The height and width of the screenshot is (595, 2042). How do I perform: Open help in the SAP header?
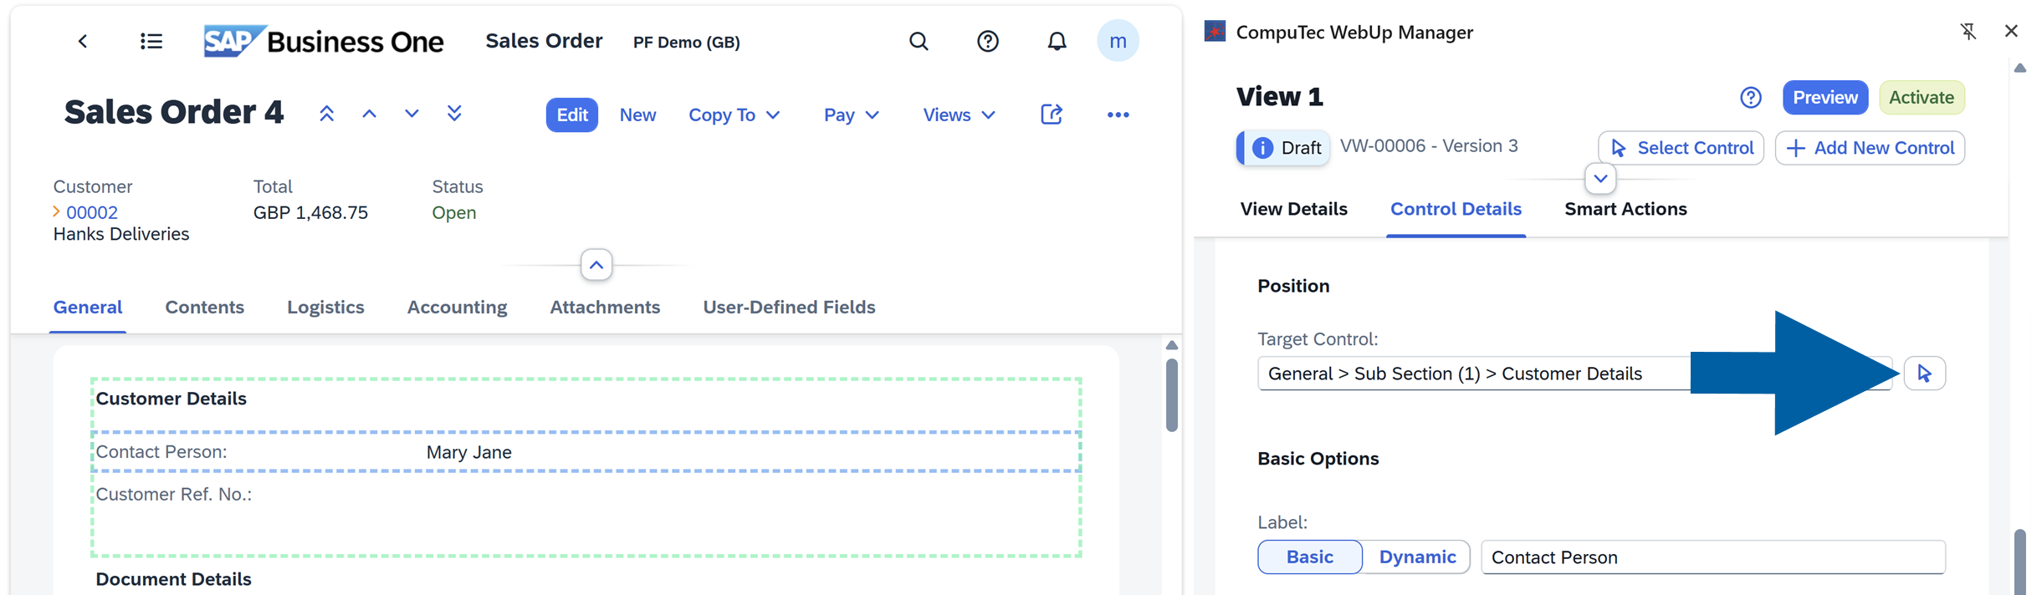988,41
